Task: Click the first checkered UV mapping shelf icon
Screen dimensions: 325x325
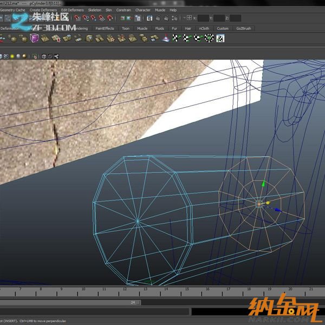Action: coord(176,38)
